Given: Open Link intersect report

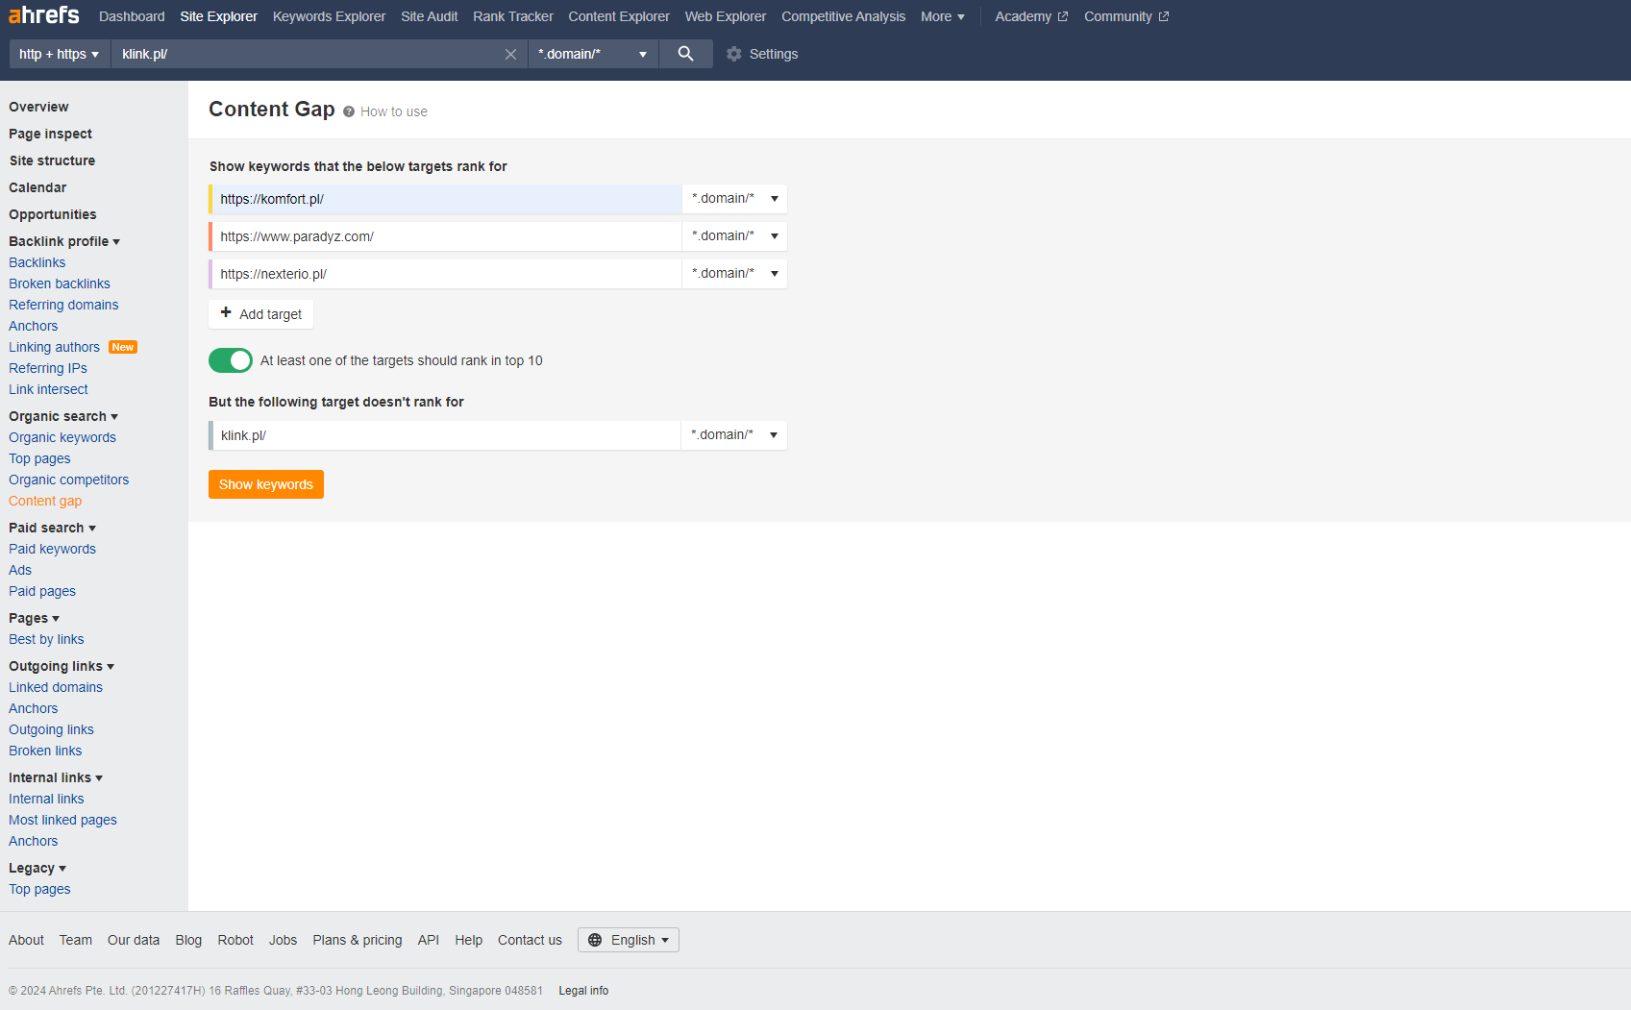Looking at the screenshot, I should tap(48, 389).
